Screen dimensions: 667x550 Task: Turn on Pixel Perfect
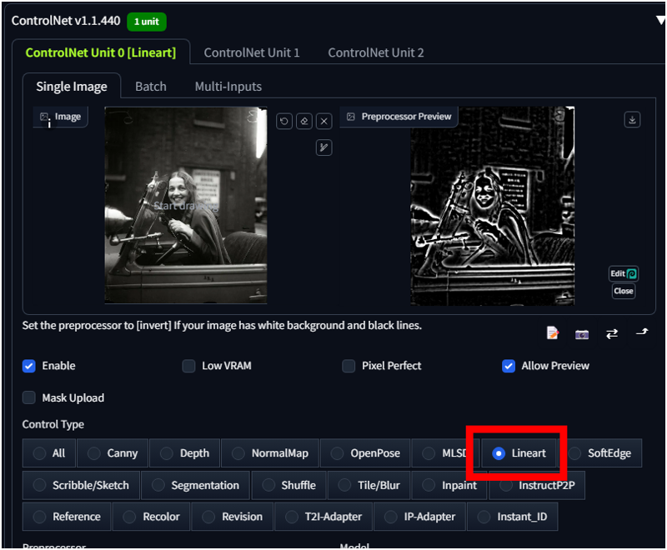(349, 366)
